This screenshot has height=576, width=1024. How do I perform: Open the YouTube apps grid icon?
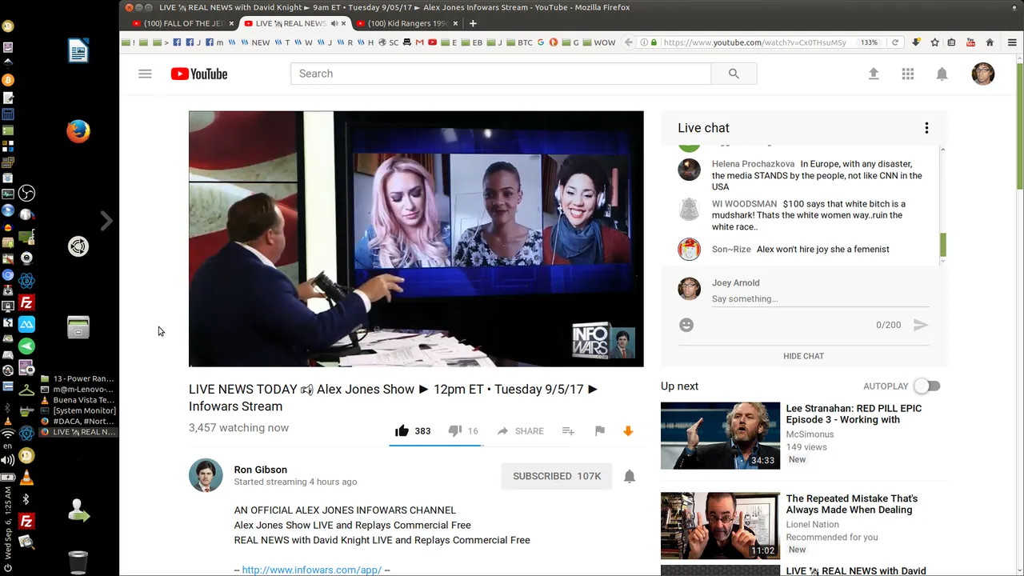click(907, 74)
